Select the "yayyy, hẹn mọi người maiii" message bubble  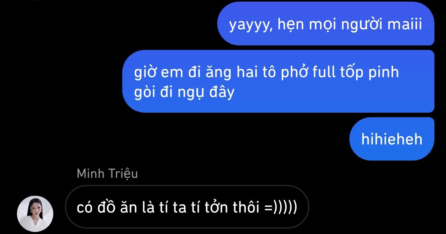(x=326, y=24)
